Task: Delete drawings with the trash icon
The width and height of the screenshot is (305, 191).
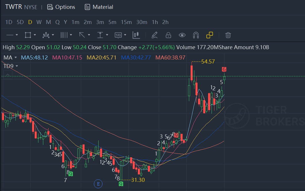Action: coord(228,35)
